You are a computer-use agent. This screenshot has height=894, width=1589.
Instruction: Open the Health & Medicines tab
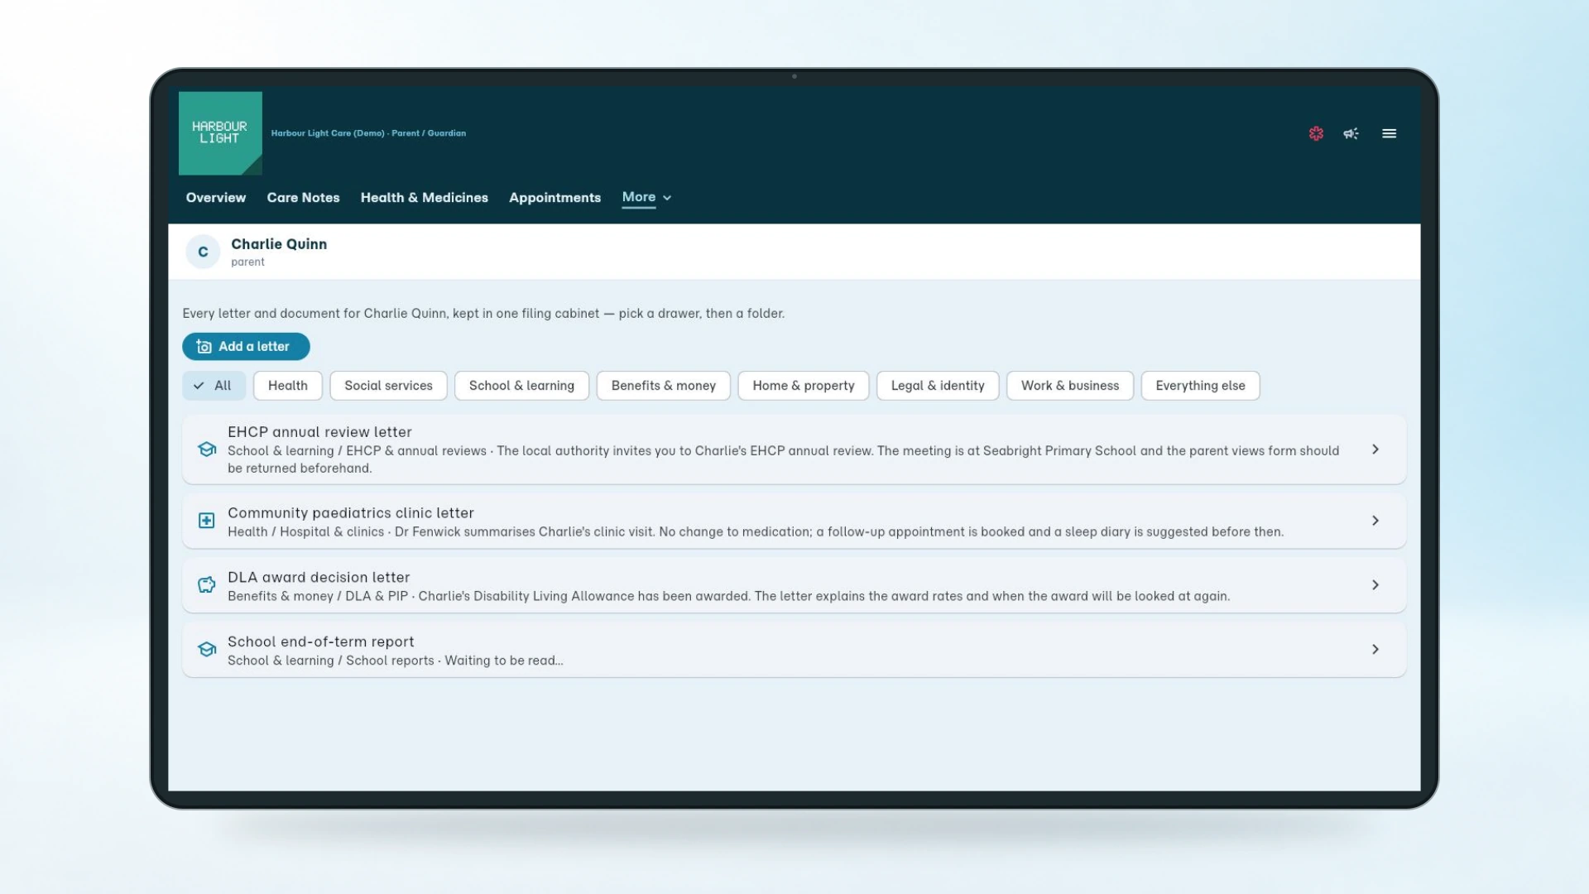click(x=425, y=198)
